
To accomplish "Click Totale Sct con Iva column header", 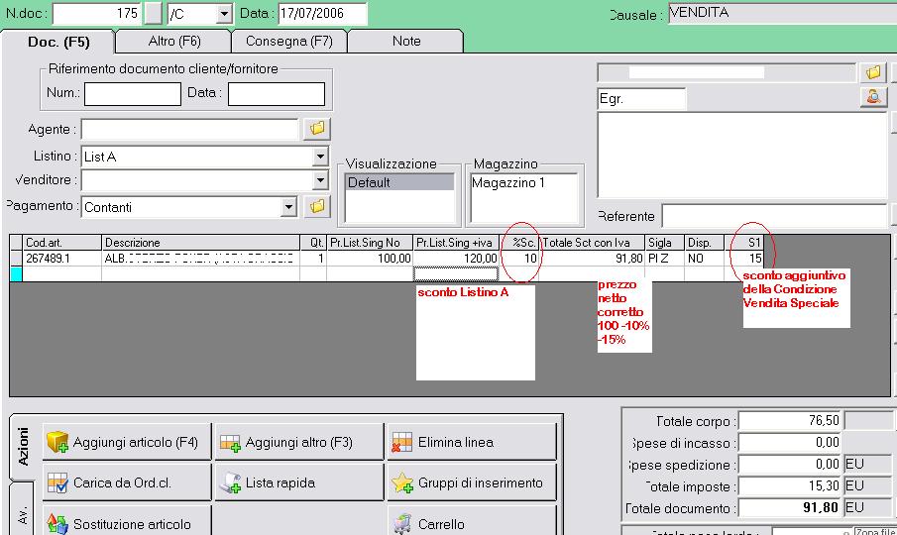I will tap(592, 243).
